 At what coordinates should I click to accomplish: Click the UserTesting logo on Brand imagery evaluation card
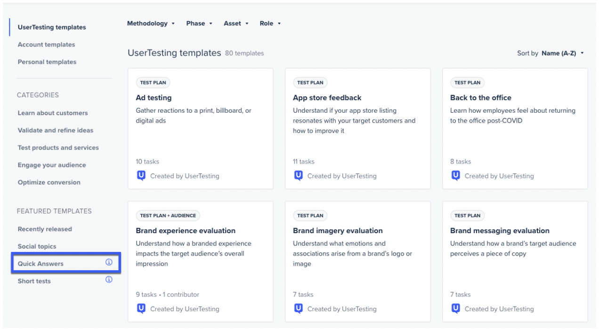(x=298, y=309)
